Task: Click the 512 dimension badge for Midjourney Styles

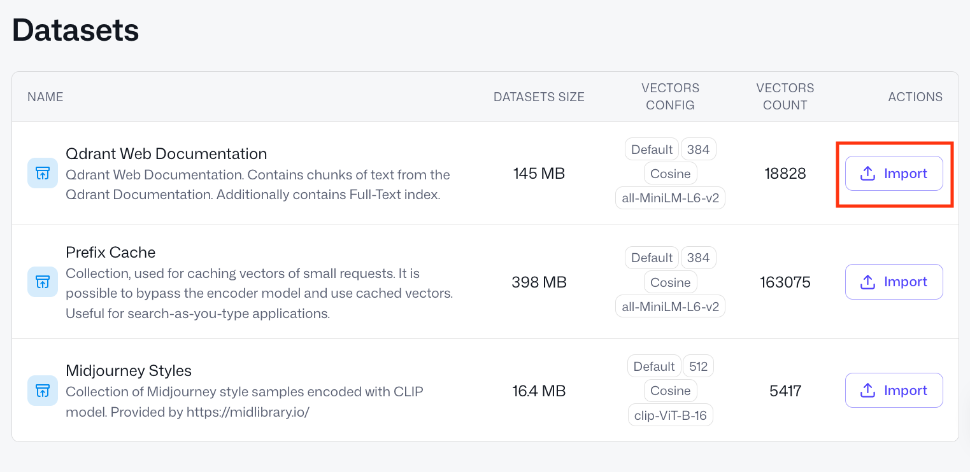Action: point(698,366)
